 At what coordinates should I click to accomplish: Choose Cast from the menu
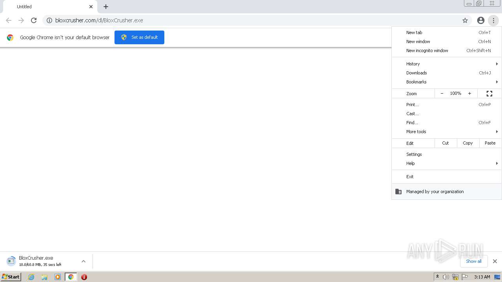pyautogui.click(x=447, y=114)
